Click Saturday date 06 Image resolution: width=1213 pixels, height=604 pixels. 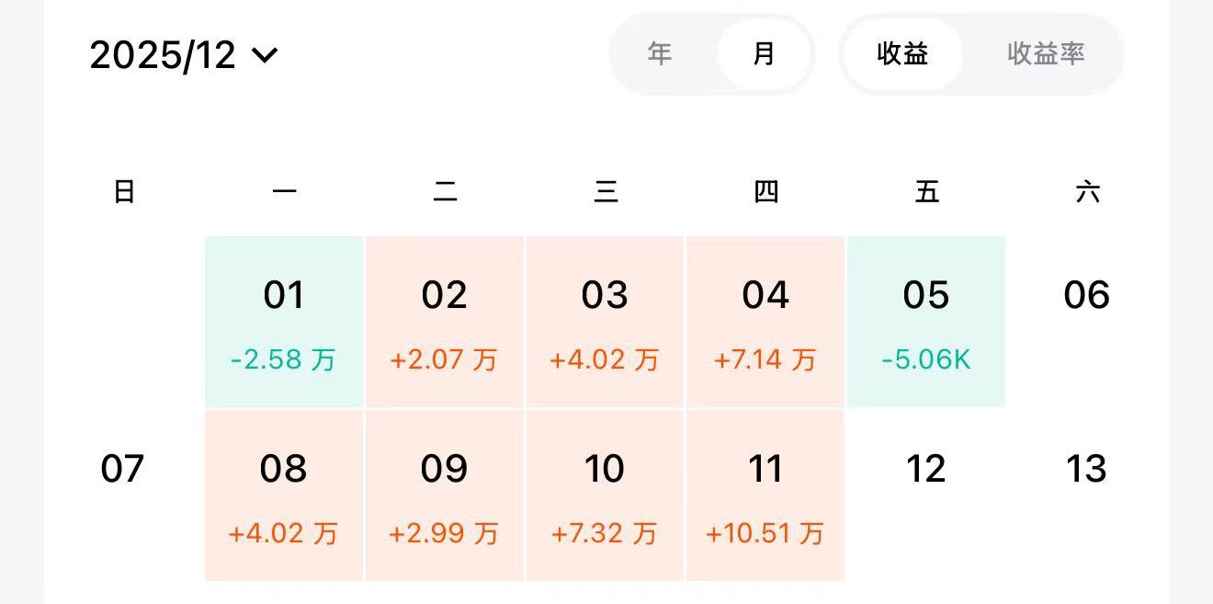coord(1086,296)
